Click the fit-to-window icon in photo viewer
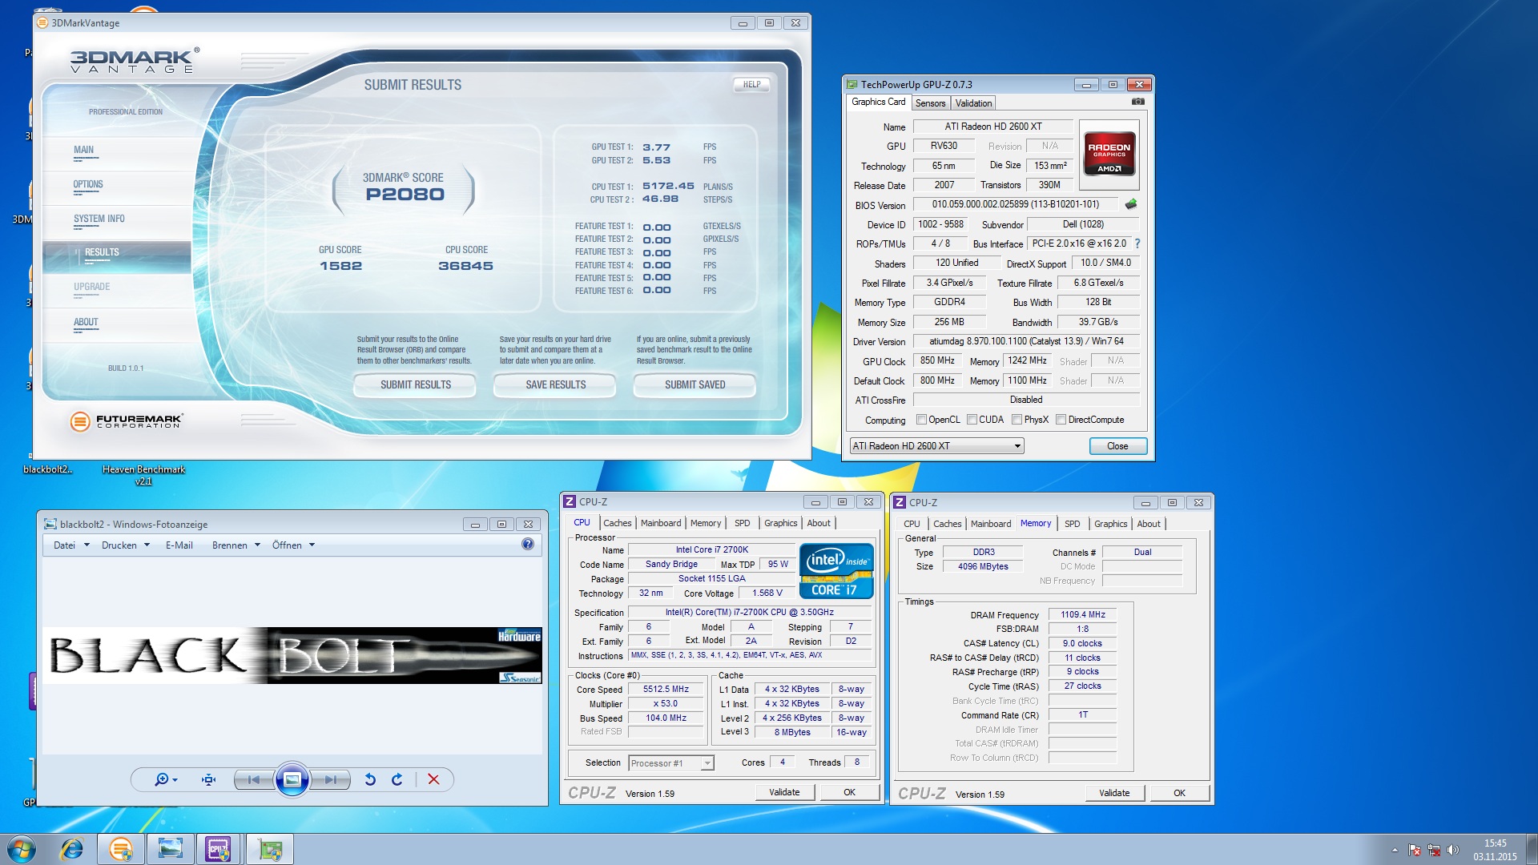1538x865 pixels. tap(208, 779)
